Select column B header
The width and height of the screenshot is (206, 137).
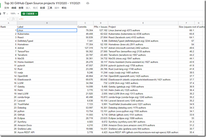pyautogui.click(x=47, y=23)
